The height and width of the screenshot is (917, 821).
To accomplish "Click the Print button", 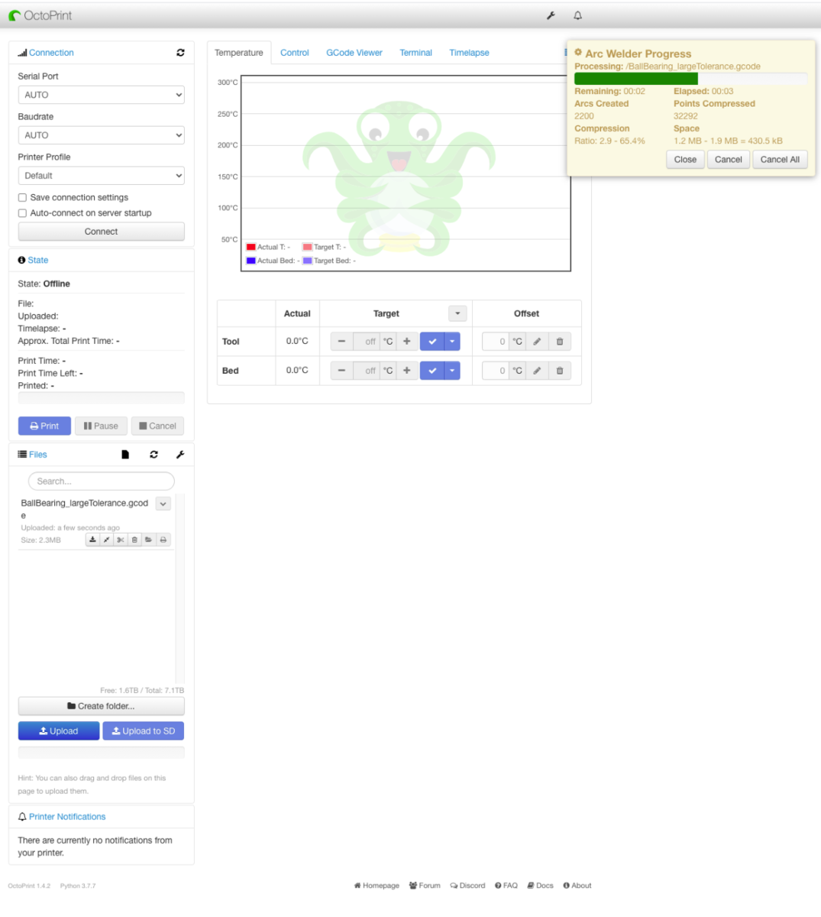I will click(x=44, y=426).
